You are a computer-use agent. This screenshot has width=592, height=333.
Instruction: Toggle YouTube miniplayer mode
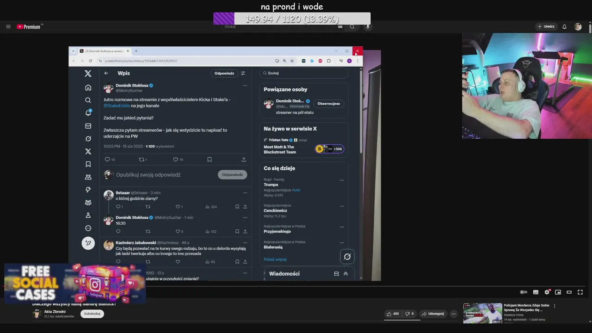coord(558,292)
